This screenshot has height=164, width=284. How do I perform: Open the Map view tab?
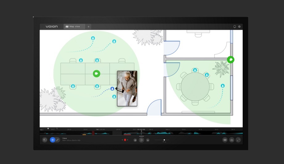click(74, 26)
